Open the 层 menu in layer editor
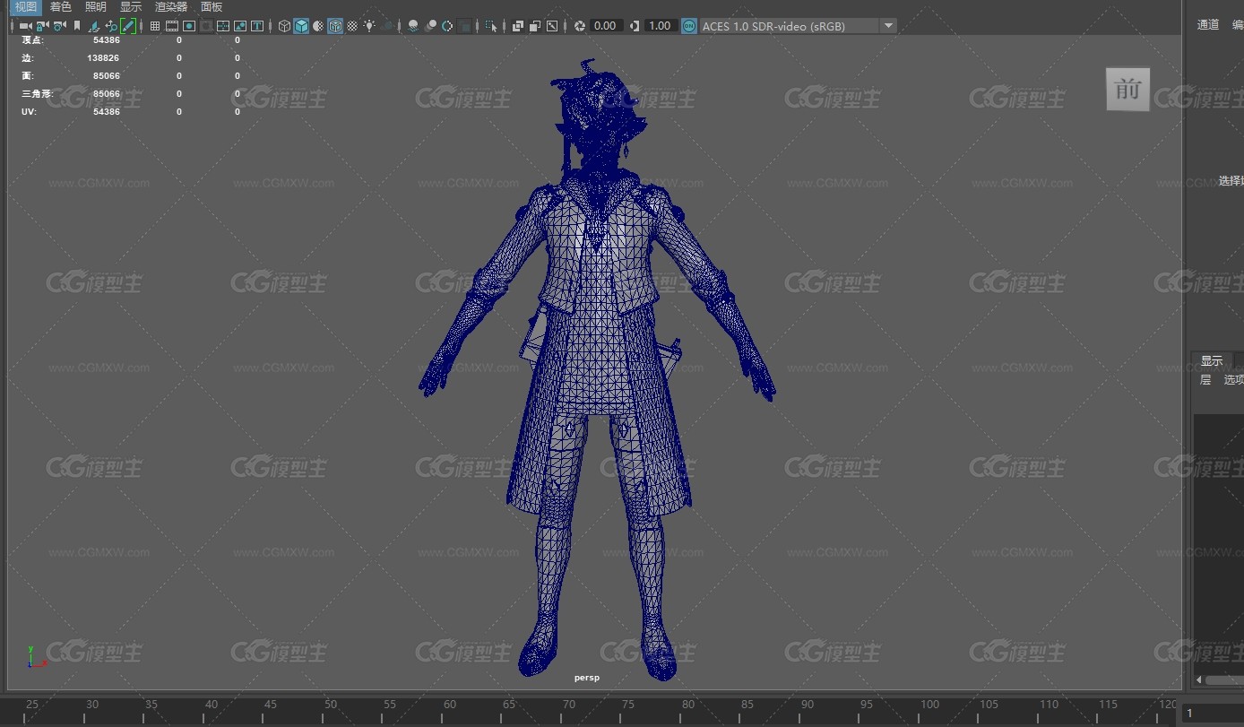This screenshot has width=1244, height=727. 1205,380
